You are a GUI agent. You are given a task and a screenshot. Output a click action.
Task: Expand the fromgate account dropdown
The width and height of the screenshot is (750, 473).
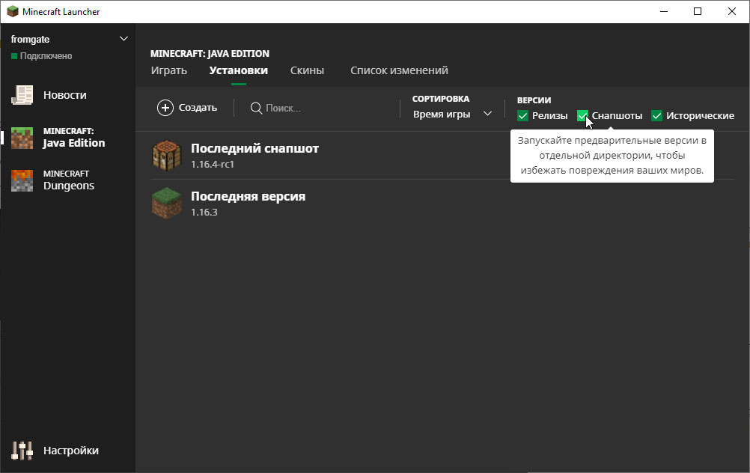point(124,39)
